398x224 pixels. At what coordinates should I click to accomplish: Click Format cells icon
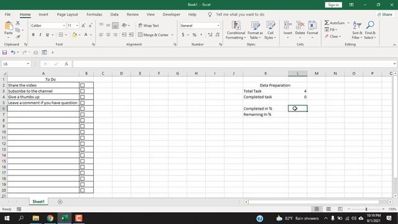tap(312, 26)
